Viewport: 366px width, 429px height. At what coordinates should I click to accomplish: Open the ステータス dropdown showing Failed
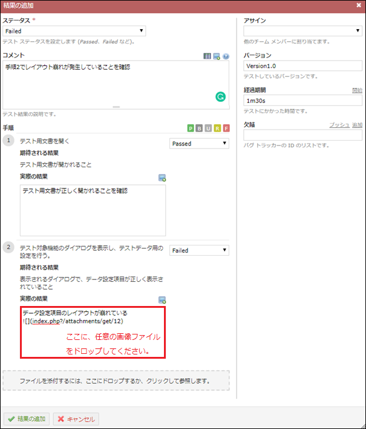click(74, 31)
